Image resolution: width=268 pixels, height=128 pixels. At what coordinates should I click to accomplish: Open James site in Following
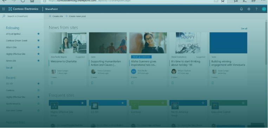(11, 60)
